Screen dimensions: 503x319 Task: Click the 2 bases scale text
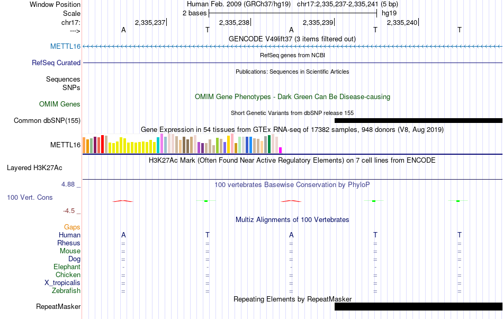click(x=195, y=13)
